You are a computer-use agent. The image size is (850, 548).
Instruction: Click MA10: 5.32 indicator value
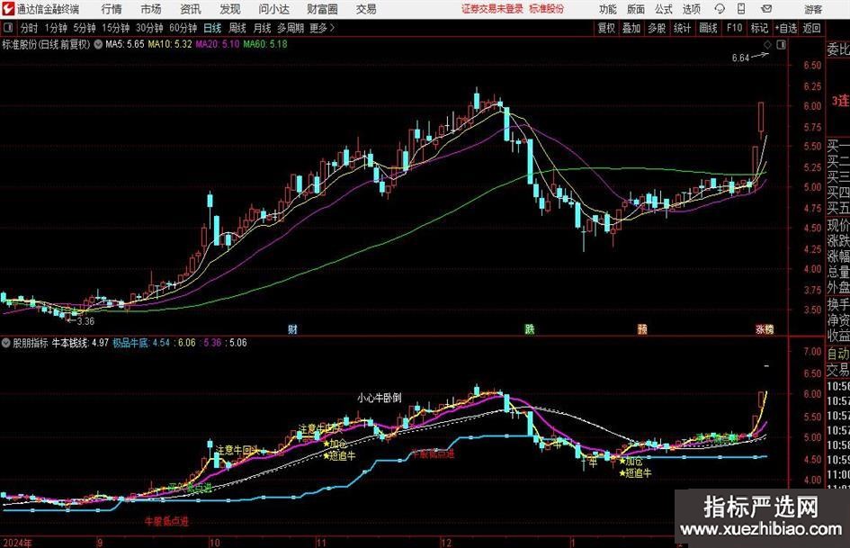[170, 44]
